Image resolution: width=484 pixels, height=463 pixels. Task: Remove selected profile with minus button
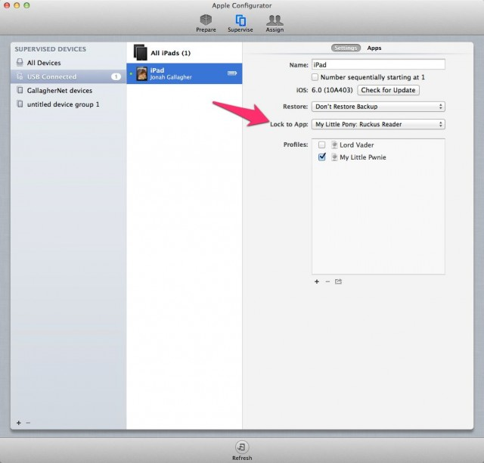tap(327, 281)
